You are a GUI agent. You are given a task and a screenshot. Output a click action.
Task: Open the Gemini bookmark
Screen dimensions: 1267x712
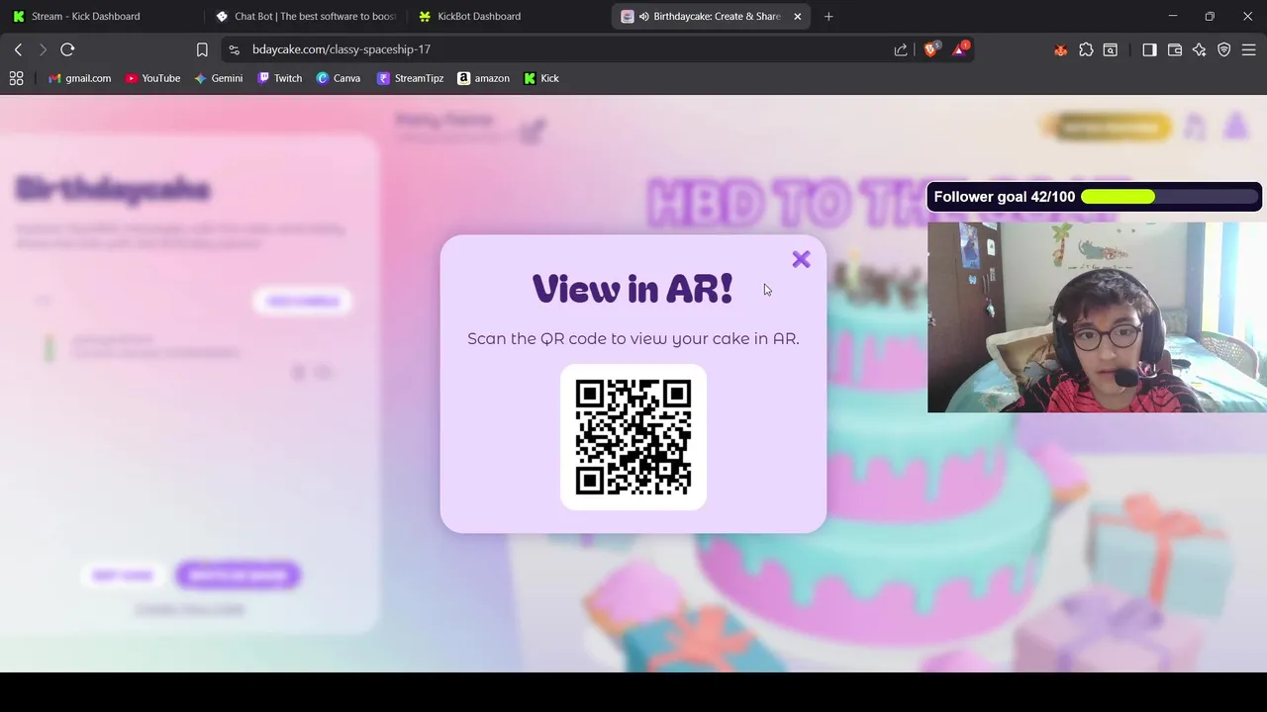(218, 78)
